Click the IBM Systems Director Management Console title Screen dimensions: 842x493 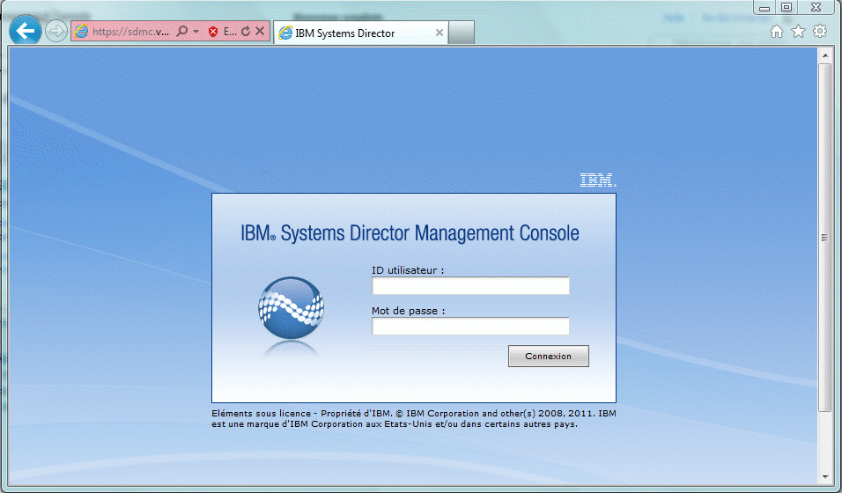pyautogui.click(x=410, y=233)
